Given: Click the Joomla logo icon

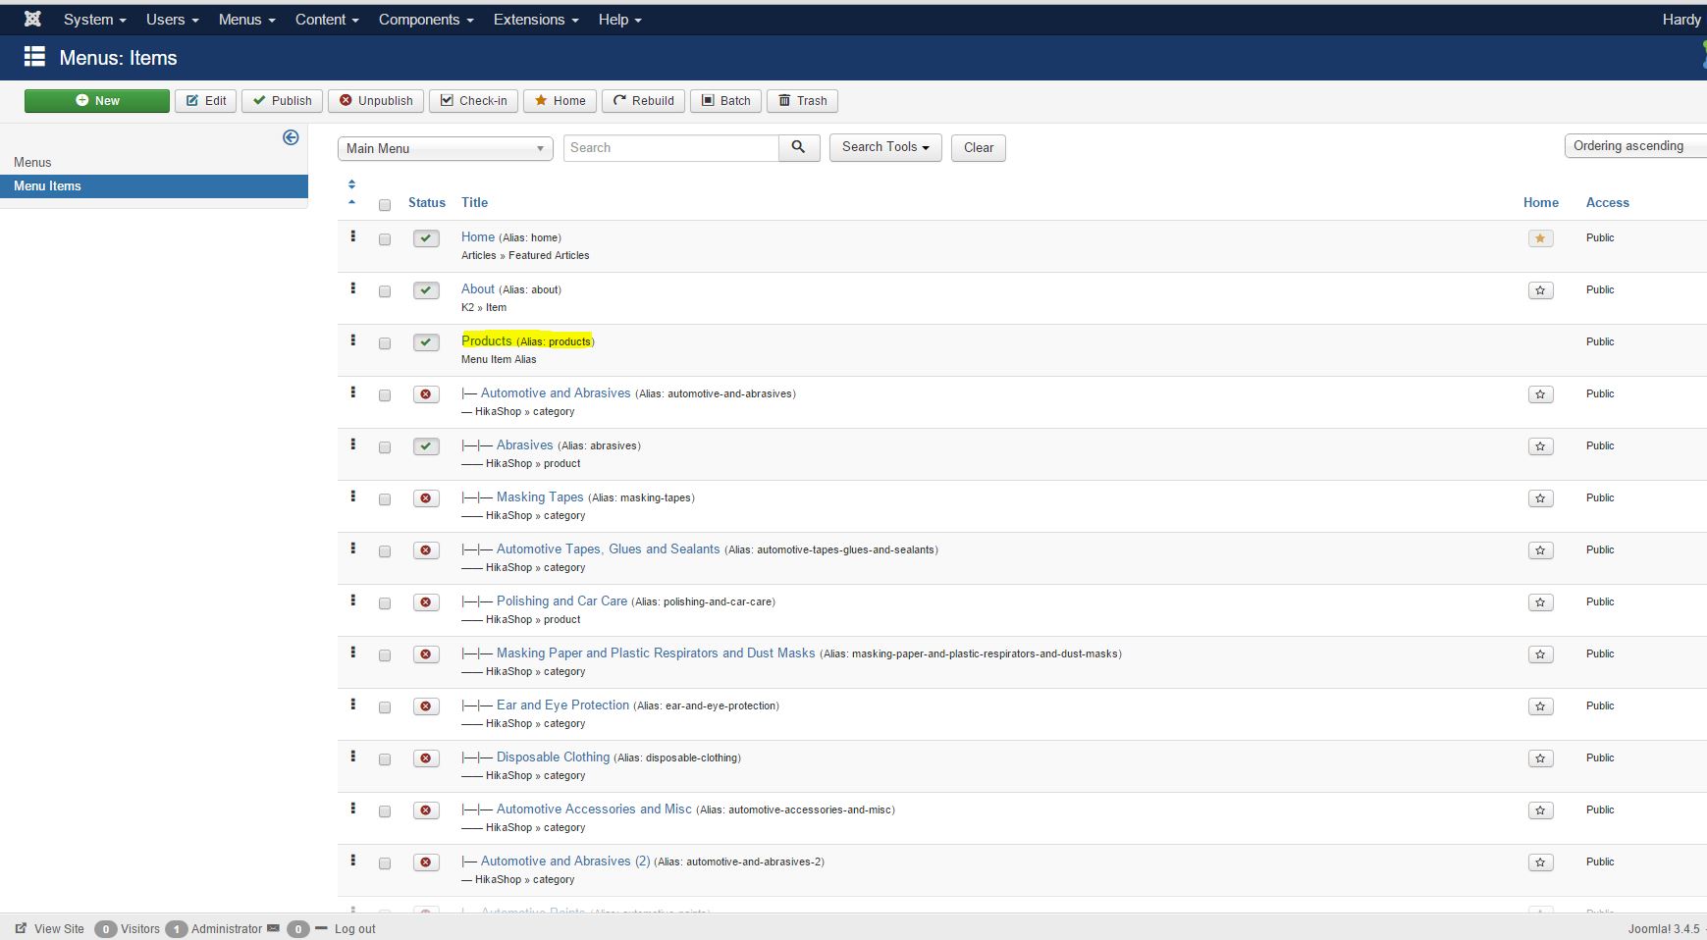Looking at the screenshot, I should click(x=32, y=19).
